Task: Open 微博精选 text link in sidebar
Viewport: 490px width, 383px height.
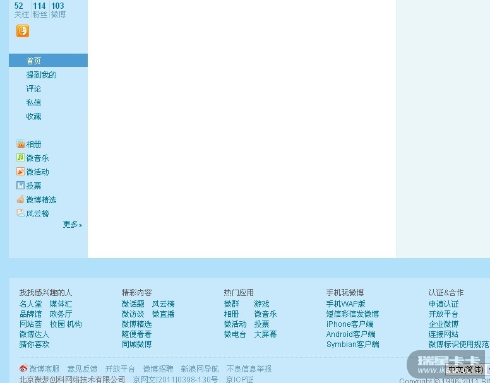Action: pos(41,200)
